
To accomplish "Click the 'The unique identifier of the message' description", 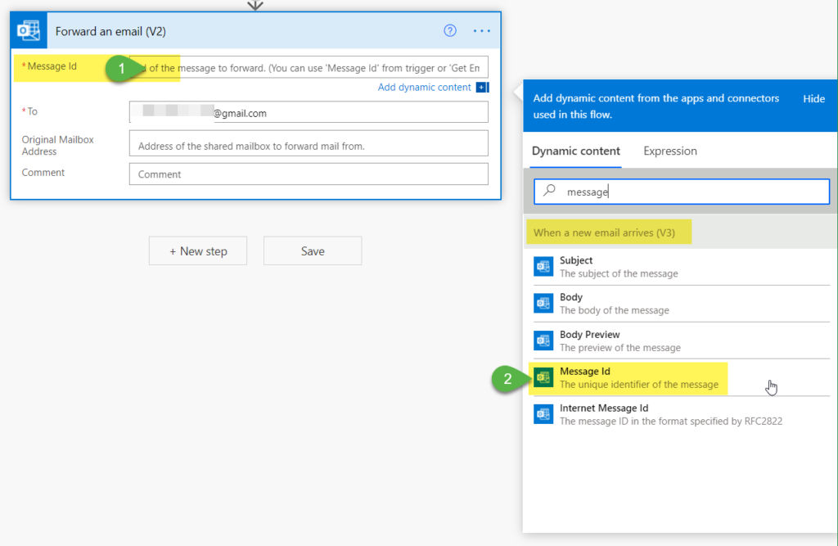I will click(x=639, y=385).
